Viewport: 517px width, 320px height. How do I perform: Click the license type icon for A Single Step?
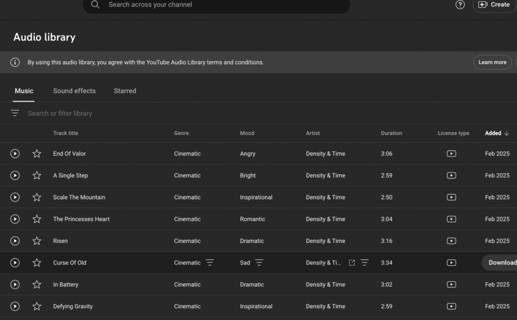(x=451, y=175)
